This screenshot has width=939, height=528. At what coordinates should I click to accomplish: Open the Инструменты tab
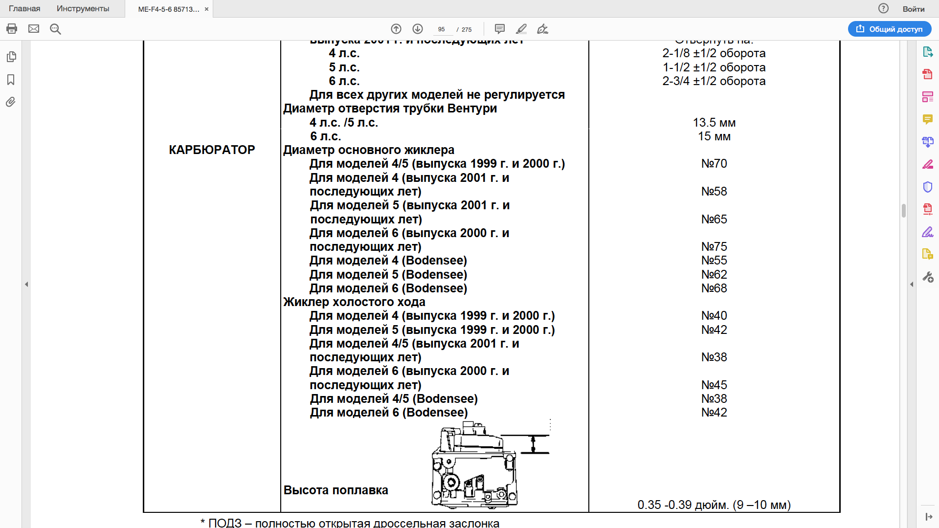(x=83, y=9)
